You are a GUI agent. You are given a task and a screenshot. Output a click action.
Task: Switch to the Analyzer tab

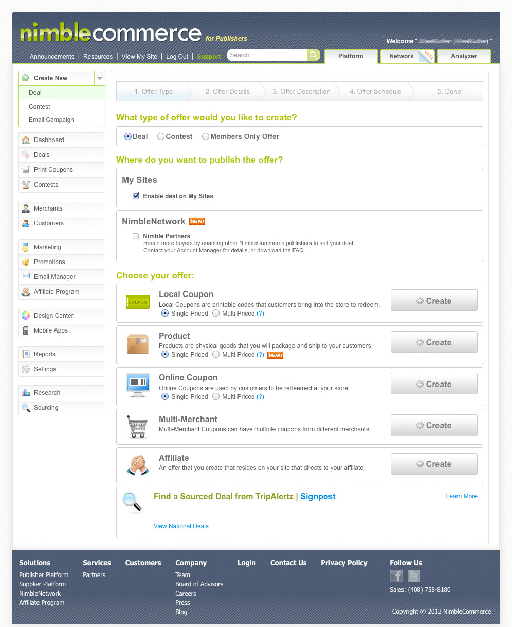point(464,56)
